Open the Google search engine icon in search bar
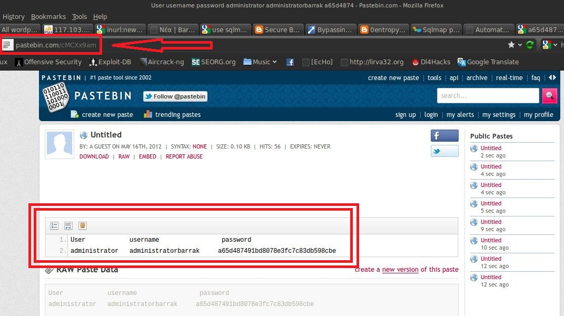Screen dimensions: 564x316 (x=547, y=45)
